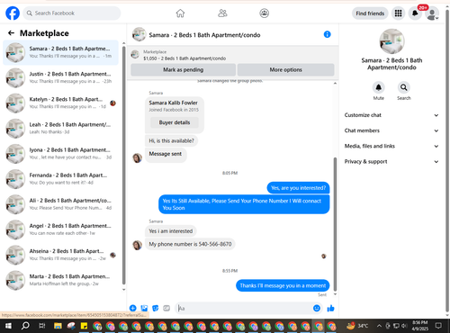Open the Marta conversation
The height and width of the screenshot is (333, 450).
click(61, 280)
